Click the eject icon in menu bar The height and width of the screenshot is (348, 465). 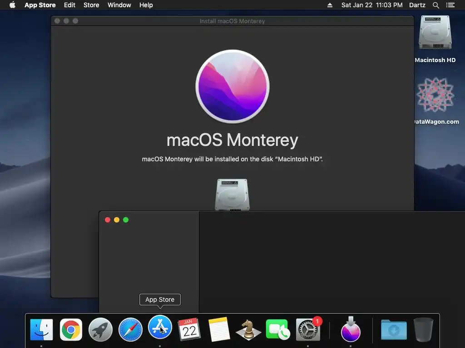pyautogui.click(x=330, y=5)
